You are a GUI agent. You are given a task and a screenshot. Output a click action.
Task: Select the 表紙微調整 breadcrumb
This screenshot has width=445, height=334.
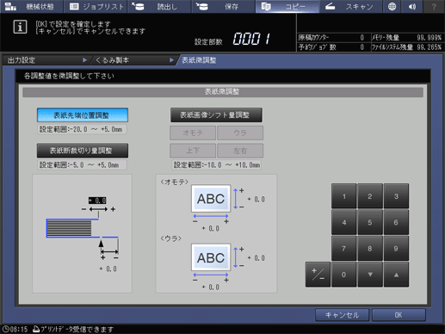click(x=199, y=60)
